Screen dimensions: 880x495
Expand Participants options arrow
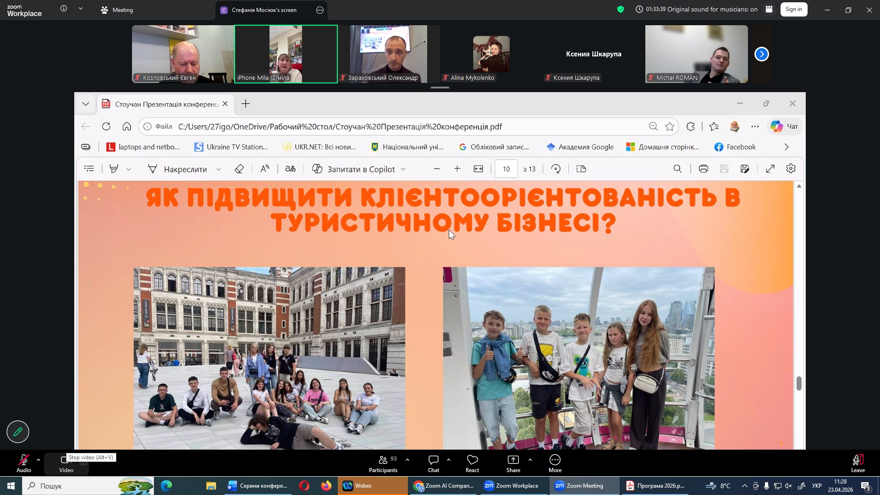coord(407,460)
